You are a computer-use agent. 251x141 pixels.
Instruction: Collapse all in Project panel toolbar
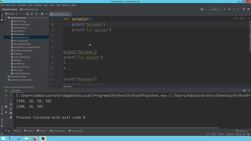pyautogui.click(x=36, y=14)
